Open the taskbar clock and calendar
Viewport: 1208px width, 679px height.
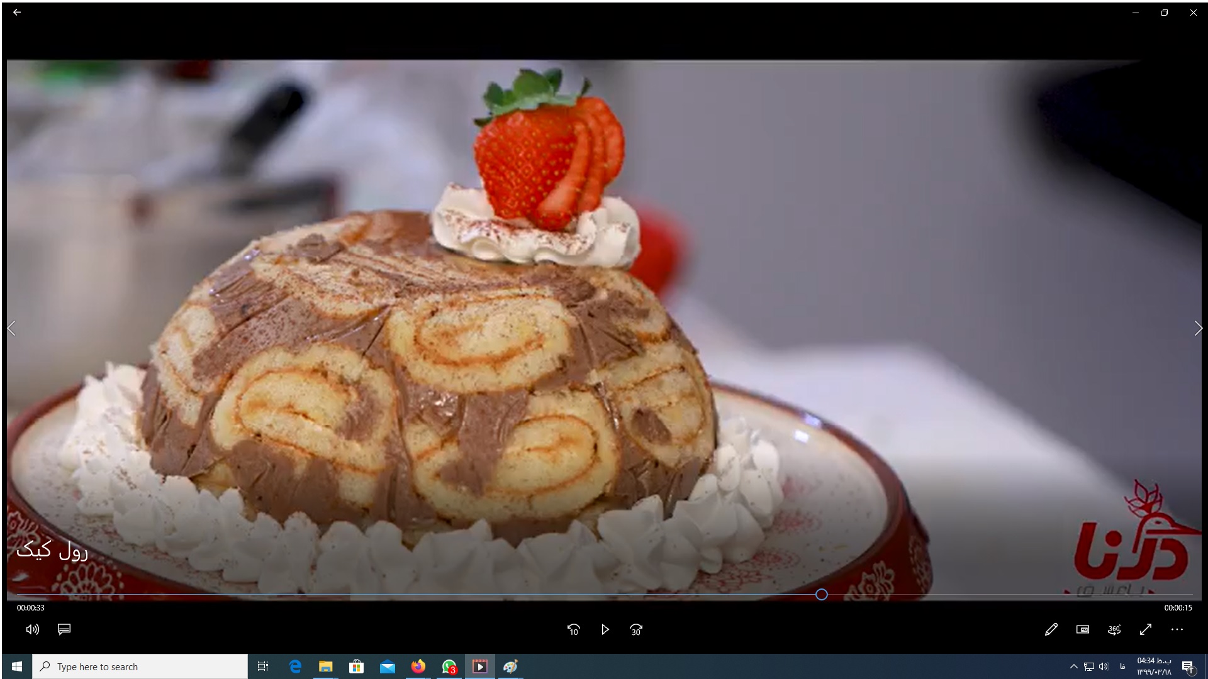(1154, 666)
